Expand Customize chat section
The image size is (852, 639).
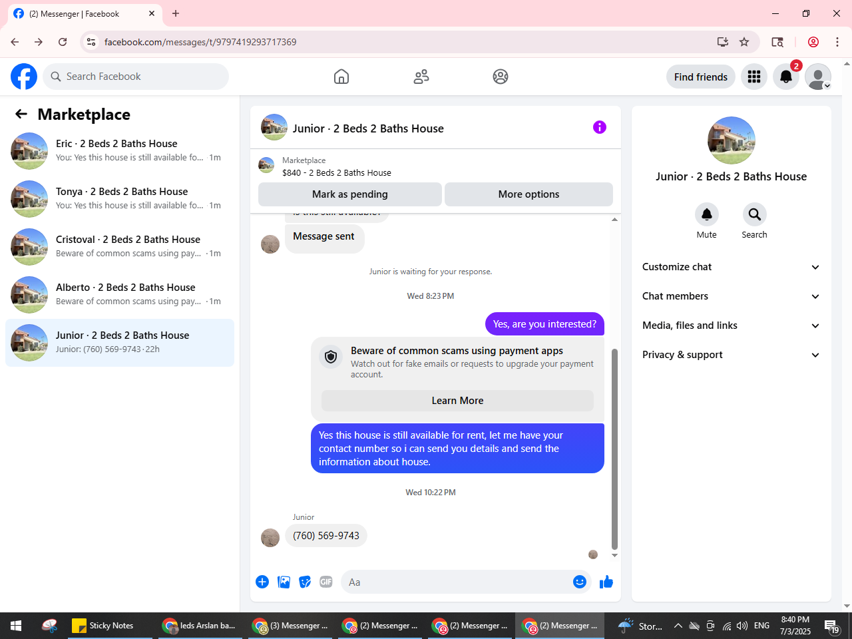click(731, 267)
